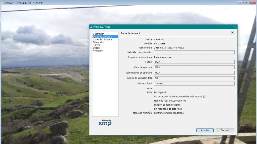Switch to the Categorías section
The image size is (257, 144).
[x=98, y=42]
